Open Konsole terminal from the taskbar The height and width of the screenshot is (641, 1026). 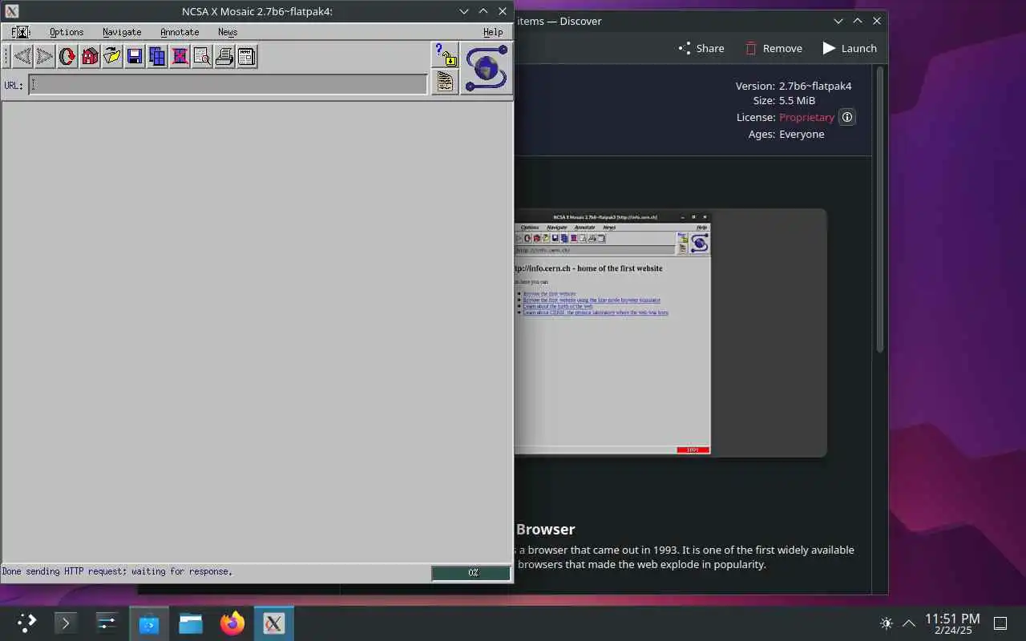coord(66,623)
